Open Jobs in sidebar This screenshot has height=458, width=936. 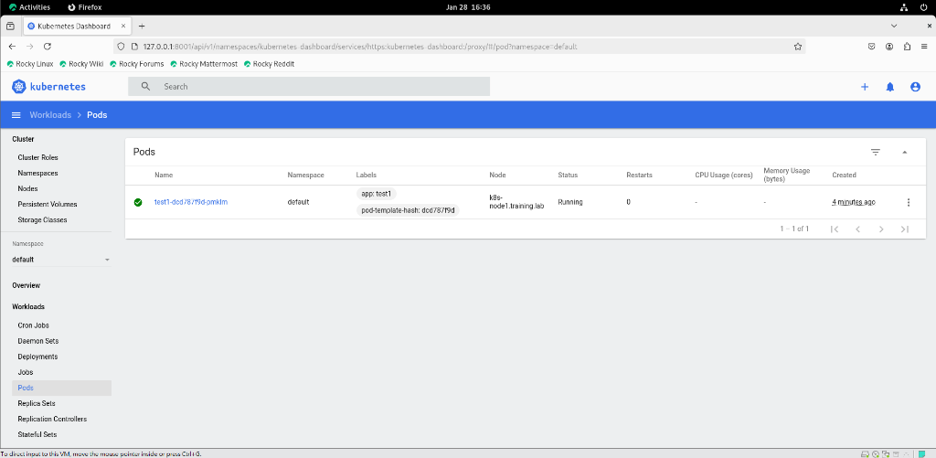pos(25,372)
